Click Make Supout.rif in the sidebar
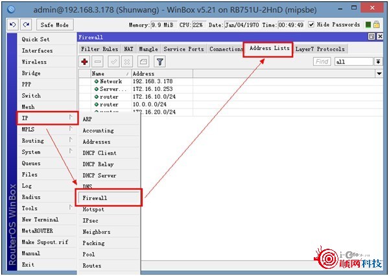The image size is (389, 276). [47, 242]
